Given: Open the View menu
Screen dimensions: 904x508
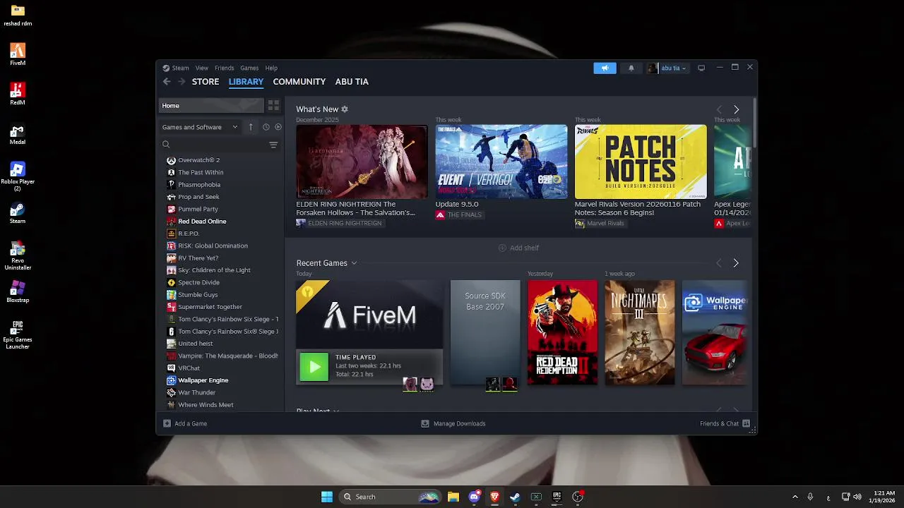Looking at the screenshot, I should click(202, 68).
